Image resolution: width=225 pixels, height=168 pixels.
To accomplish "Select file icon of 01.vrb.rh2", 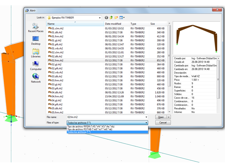I will [50, 48].
